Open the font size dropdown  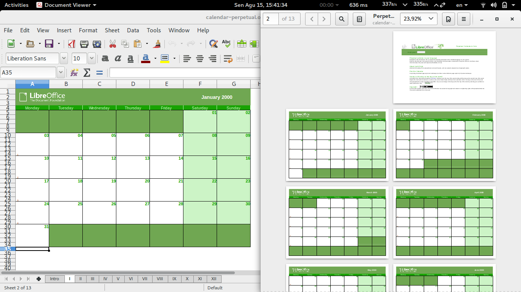pyautogui.click(x=92, y=58)
